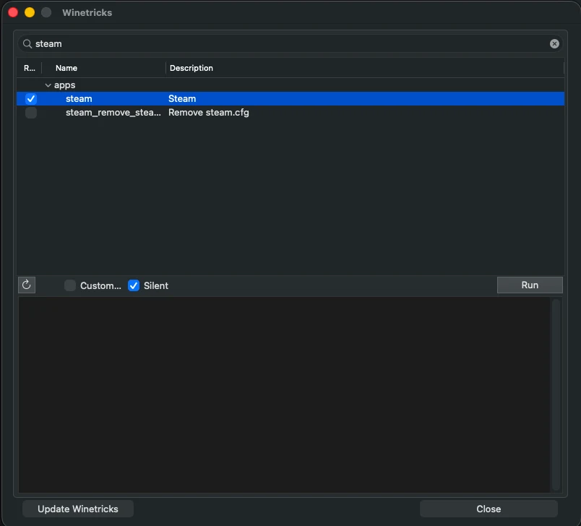Click the Close button at bottom
The image size is (581, 526).
coord(489,509)
